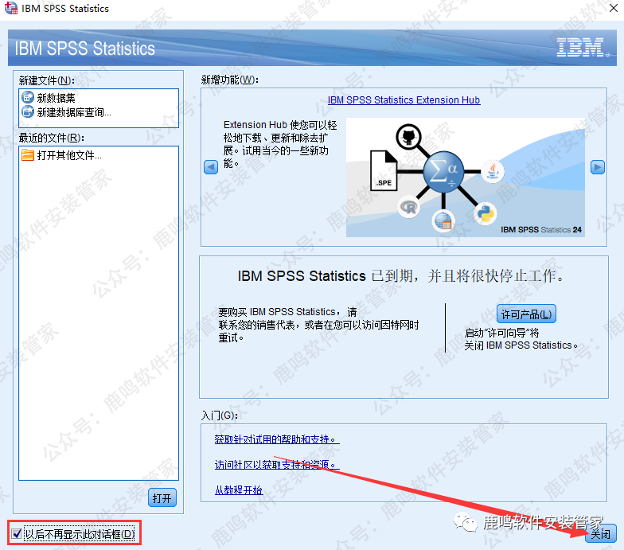Select 打开其他文件... list entry text
This screenshot has width=624, height=550.
(x=69, y=155)
